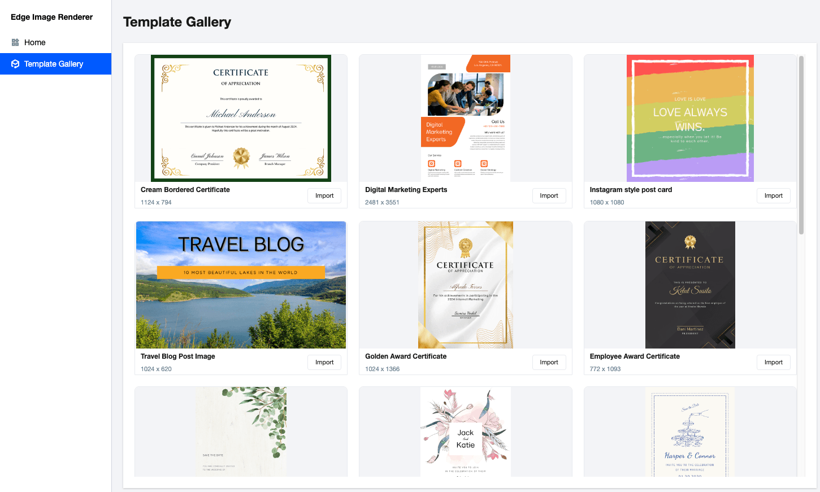The width and height of the screenshot is (820, 492).
Task: Click the 'Cream Bordered Certificate' title text
Action: tap(185, 190)
